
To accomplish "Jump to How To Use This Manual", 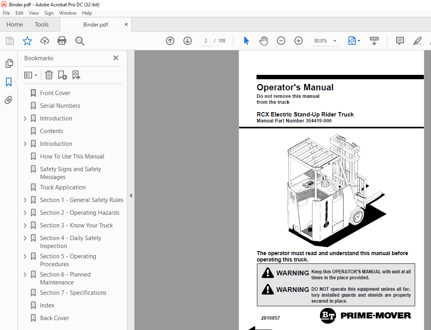I will (x=72, y=156).
